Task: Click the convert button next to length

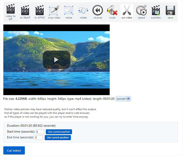Action: 123,99
